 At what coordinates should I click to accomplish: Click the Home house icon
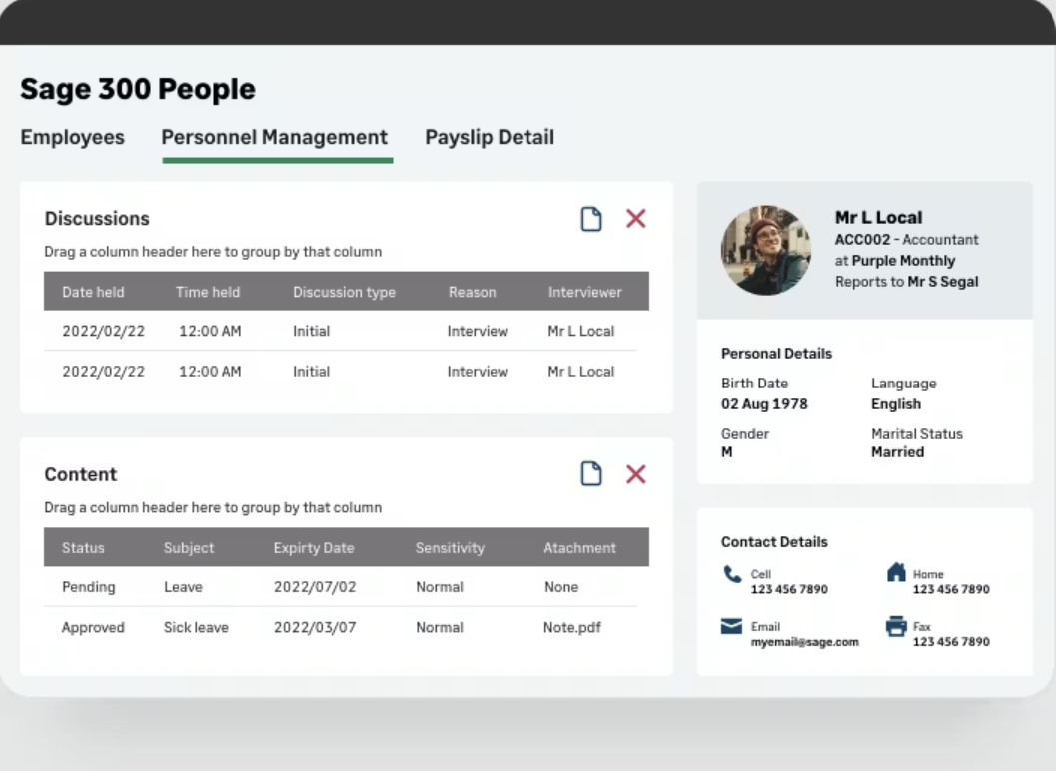click(896, 572)
